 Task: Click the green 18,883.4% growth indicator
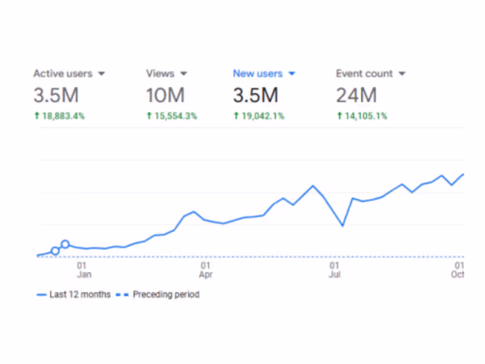click(59, 116)
